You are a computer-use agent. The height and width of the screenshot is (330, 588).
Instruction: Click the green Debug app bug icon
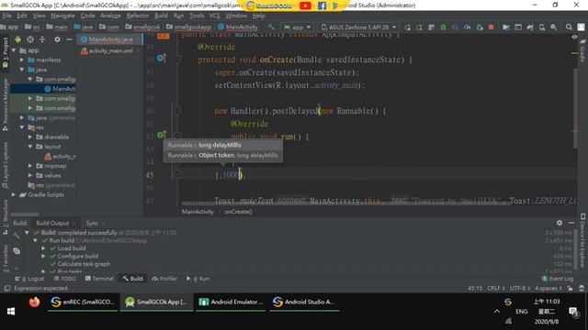(x=443, y=27)
